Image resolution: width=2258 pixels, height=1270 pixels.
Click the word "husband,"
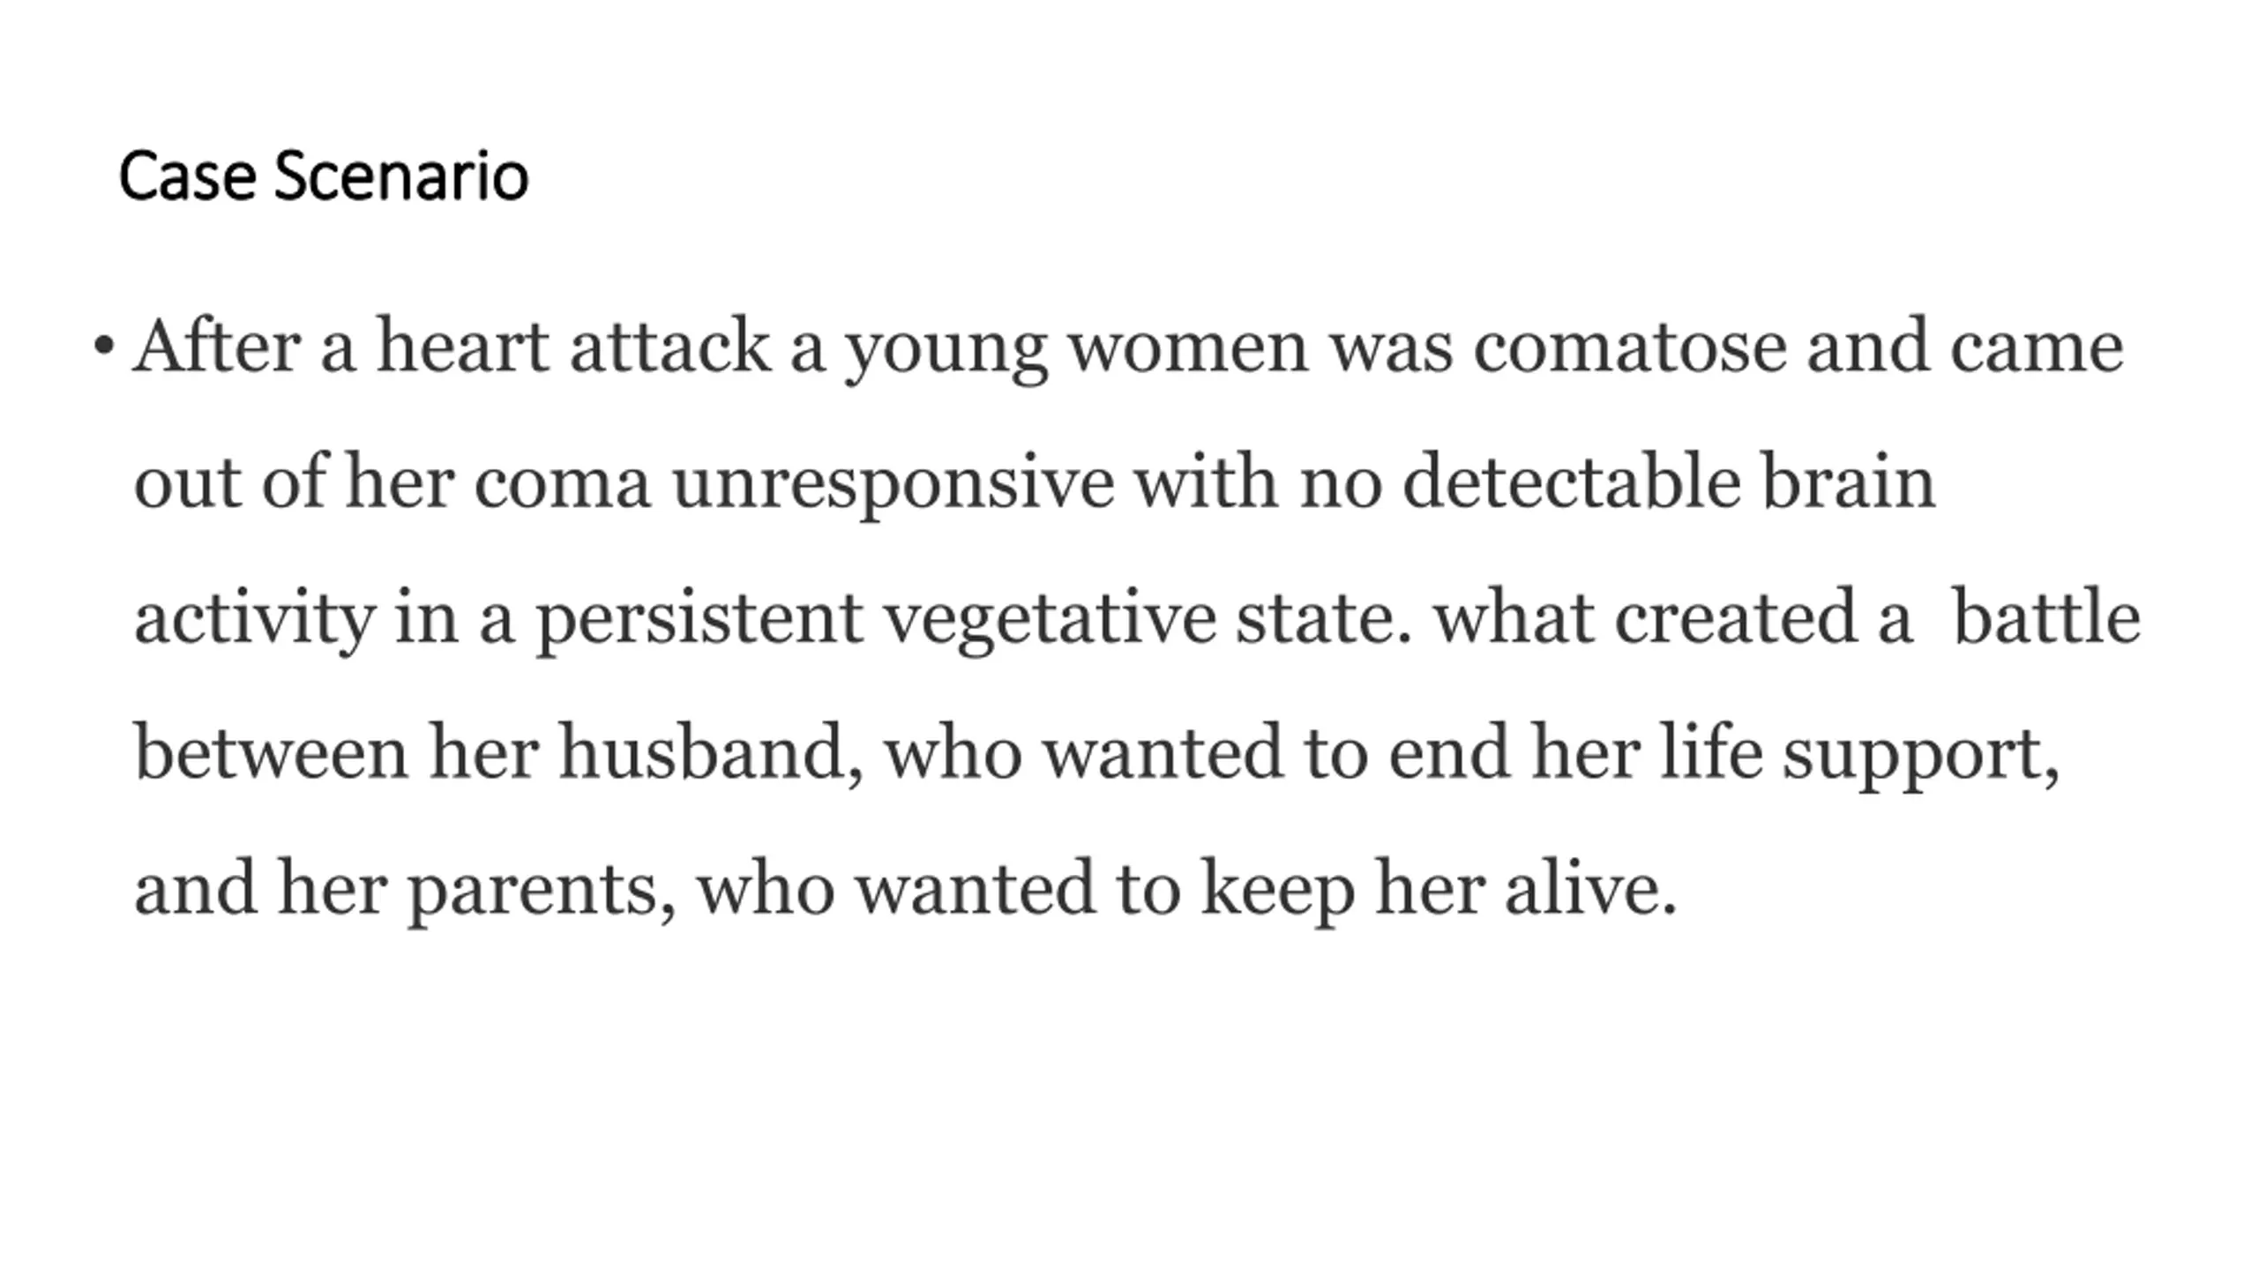711,754
